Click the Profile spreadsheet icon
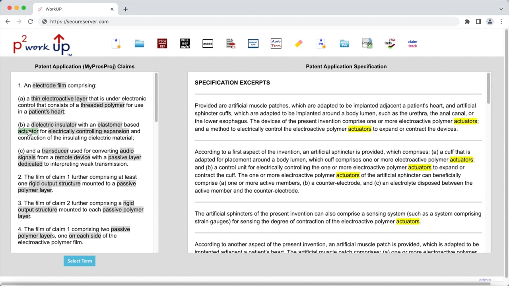The width and height of the screenshot is (509, 286). tap(367, 43)
